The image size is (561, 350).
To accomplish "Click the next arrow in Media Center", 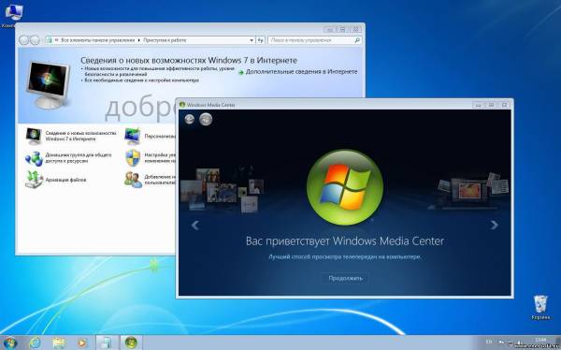I will [x=494, y=225].
